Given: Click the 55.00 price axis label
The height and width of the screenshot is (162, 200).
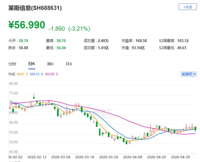Looking at the screenshot, I should click(13, 132).
